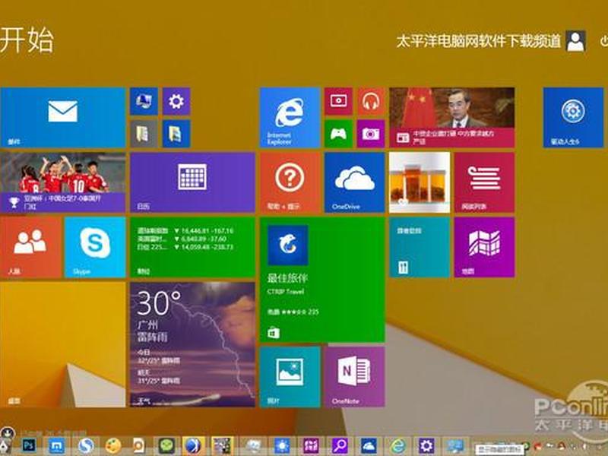Open the This PC small tile
The height and width of the screenshot is (456, 608).
point(144,101)
